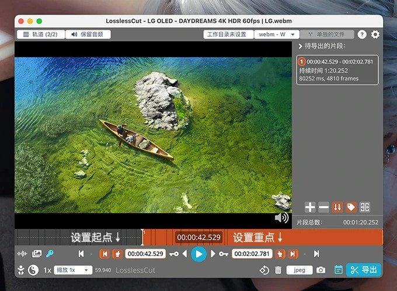This screenshot has width=397, height=291.
Task: Select the segment start marker on the timeline
Action: pyautogui.click(x=142, y=237)
